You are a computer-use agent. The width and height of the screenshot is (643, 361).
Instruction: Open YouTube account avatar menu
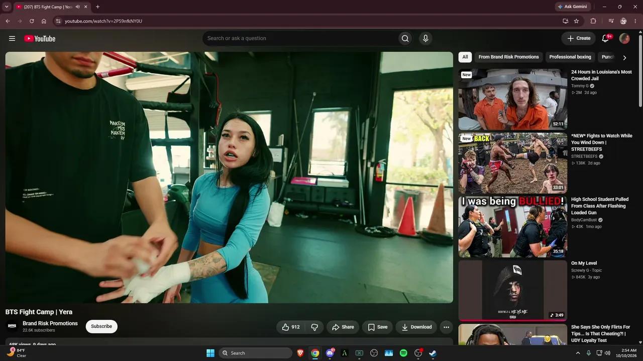pos(624,38)
